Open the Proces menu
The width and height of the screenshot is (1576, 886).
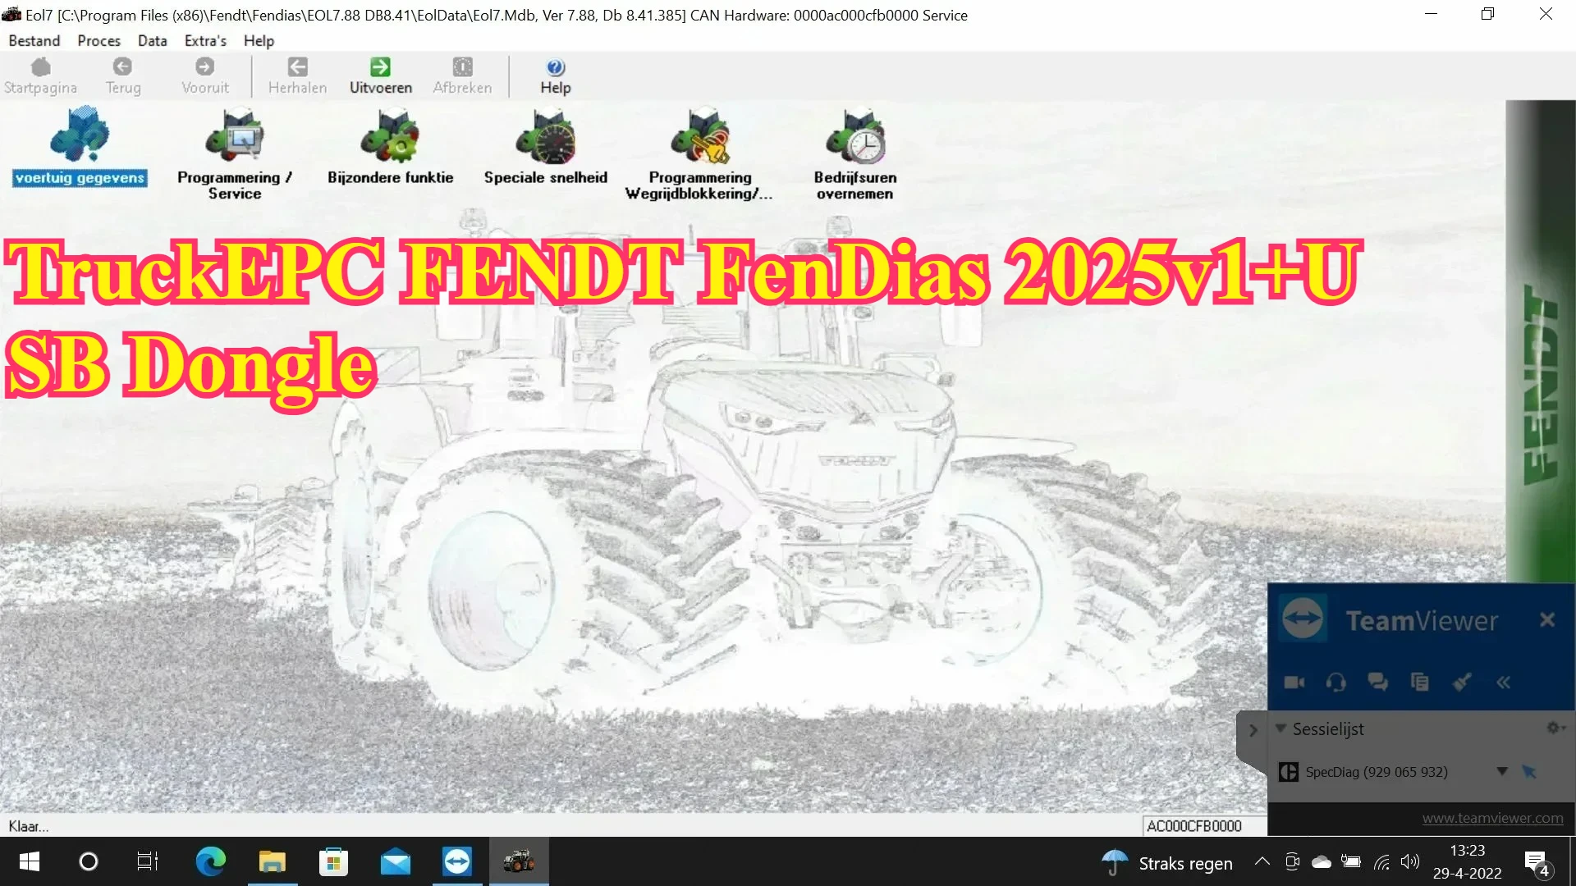[x=98, y=40]
